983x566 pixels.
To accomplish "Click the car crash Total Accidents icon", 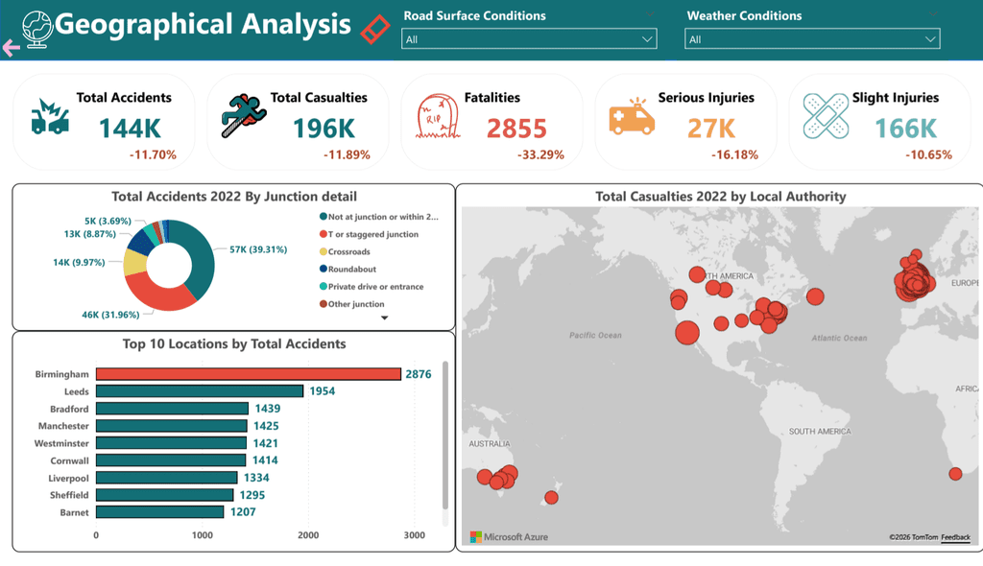I will point(50,117).
